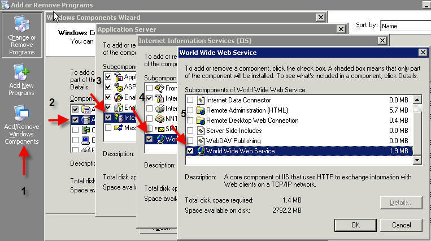The height and width of the screenshot is (241, 431).
Task: Tick the Internet Data Connector checkbox
Action: click(x=190, y=100)
